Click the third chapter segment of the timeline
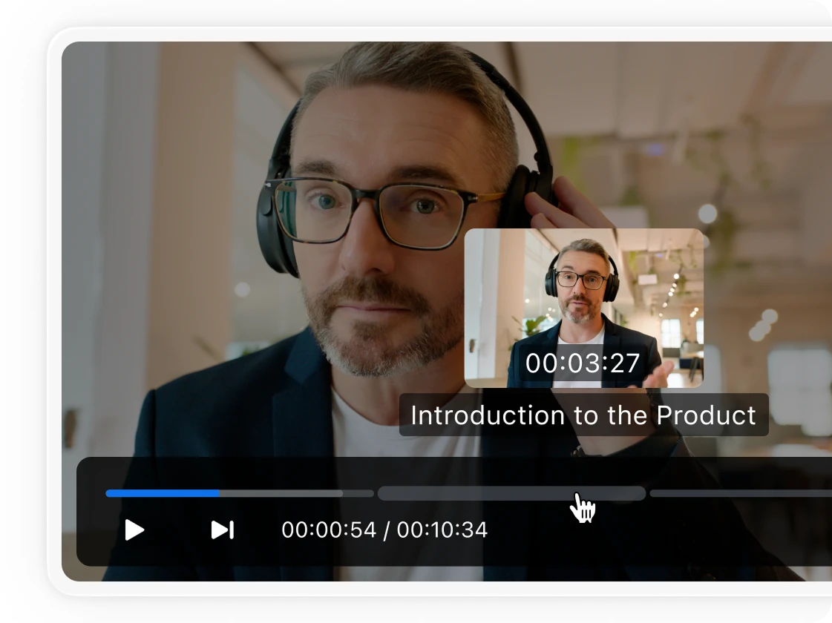Image resolution: width=832 pixels, height=623 pixels. coord(741,494)
